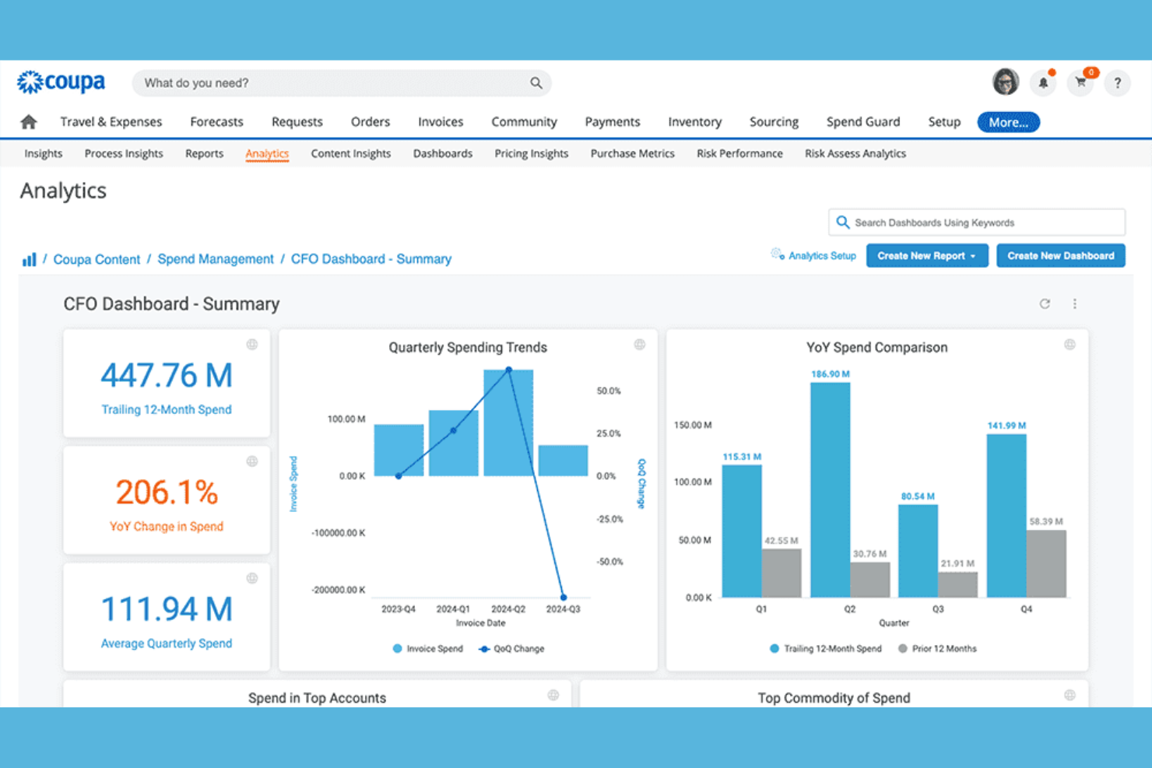The image size is (1152, 768).
Task: Switch to Risk Assess Analytics tab
Action: (855, 153)
